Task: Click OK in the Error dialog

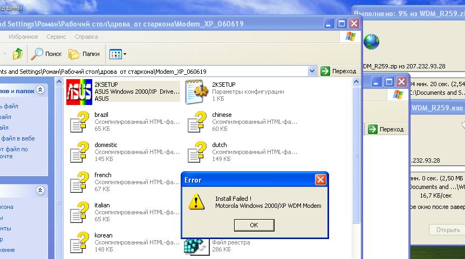Action: pyautogui.click(x=254, y=225)
